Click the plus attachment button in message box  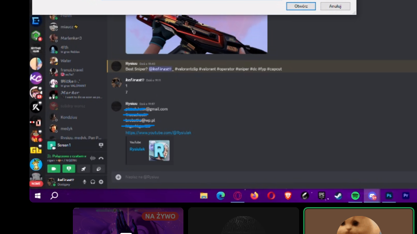[118, 177]
